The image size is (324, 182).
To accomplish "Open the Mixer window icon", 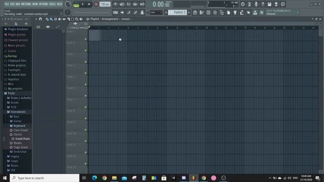I will click(x=215, y=13).
